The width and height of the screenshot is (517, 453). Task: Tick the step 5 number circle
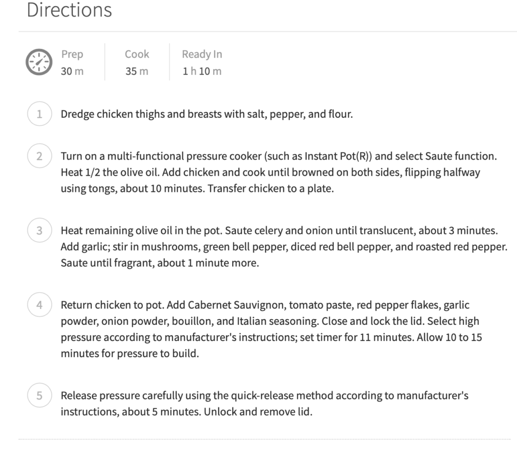coord(39,395)
